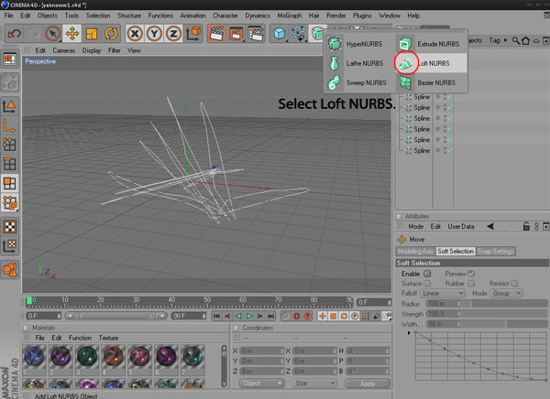Open the viewport Cameras menu
The height and width of the screenshot is (399, 550).
tap(64, 51)
